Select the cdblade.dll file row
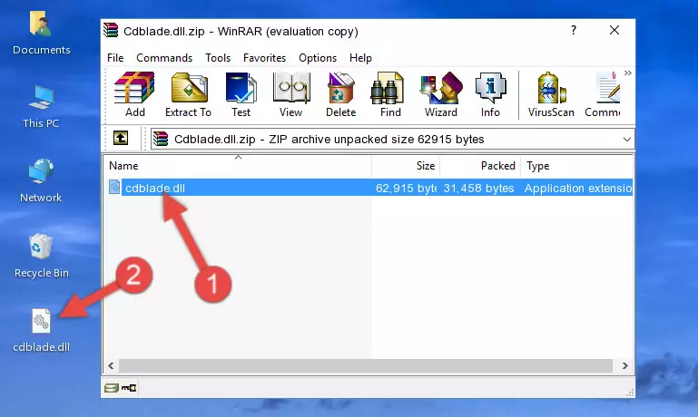Screen dimensions: 698x417 pos(369,188)
